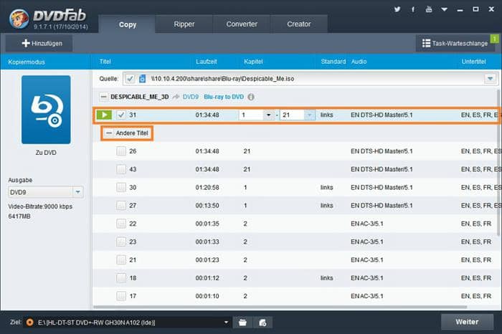Show info for Blu-ray to DVD
This screenshot has width=502, height=334.
(x=251, y=96)
